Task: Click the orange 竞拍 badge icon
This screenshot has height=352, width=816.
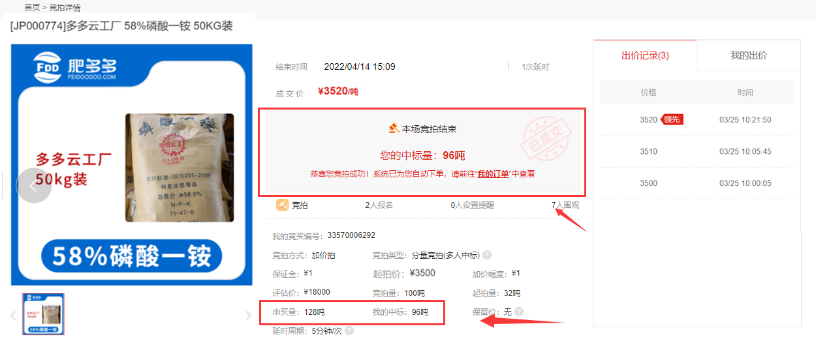Action: pos(283,205)
